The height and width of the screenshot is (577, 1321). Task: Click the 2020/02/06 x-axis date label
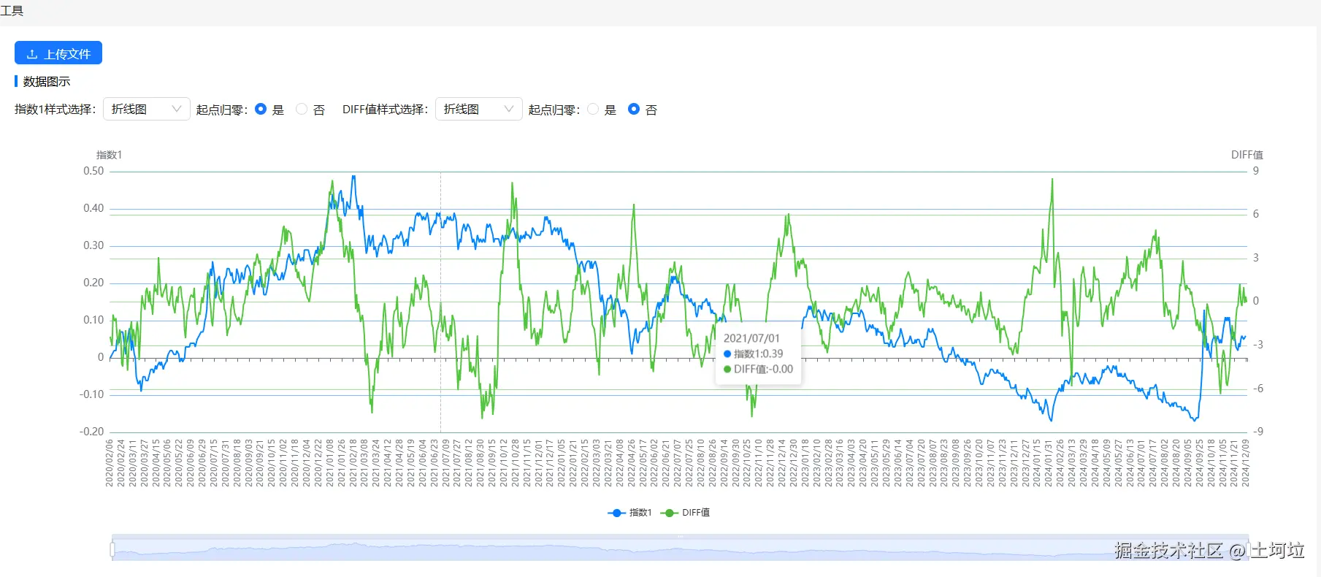[x=110, y=463]
